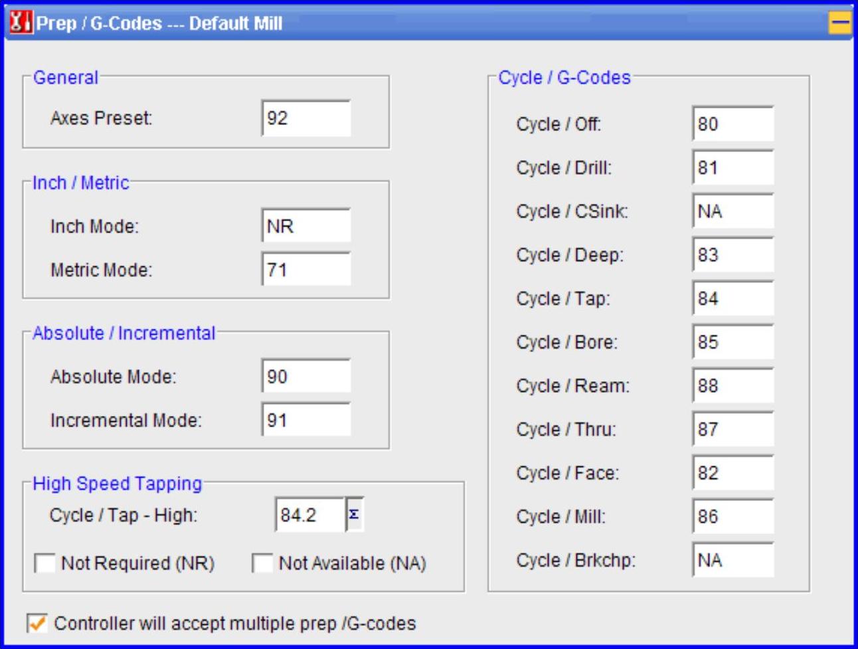Select the Cycle / CSink field
Screen dimensions: 858x649
click(733, 211)
